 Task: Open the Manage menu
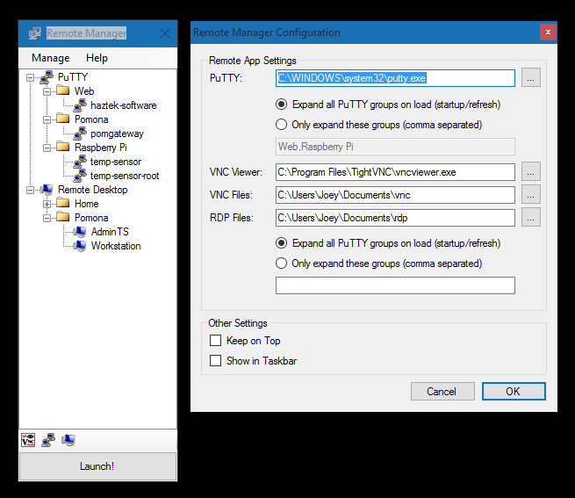point(51,58)
